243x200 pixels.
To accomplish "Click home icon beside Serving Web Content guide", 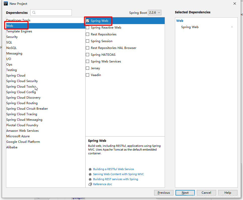I will click(x=90, y=174).
